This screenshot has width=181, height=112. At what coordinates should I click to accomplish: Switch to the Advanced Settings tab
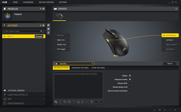pos(80,68)
